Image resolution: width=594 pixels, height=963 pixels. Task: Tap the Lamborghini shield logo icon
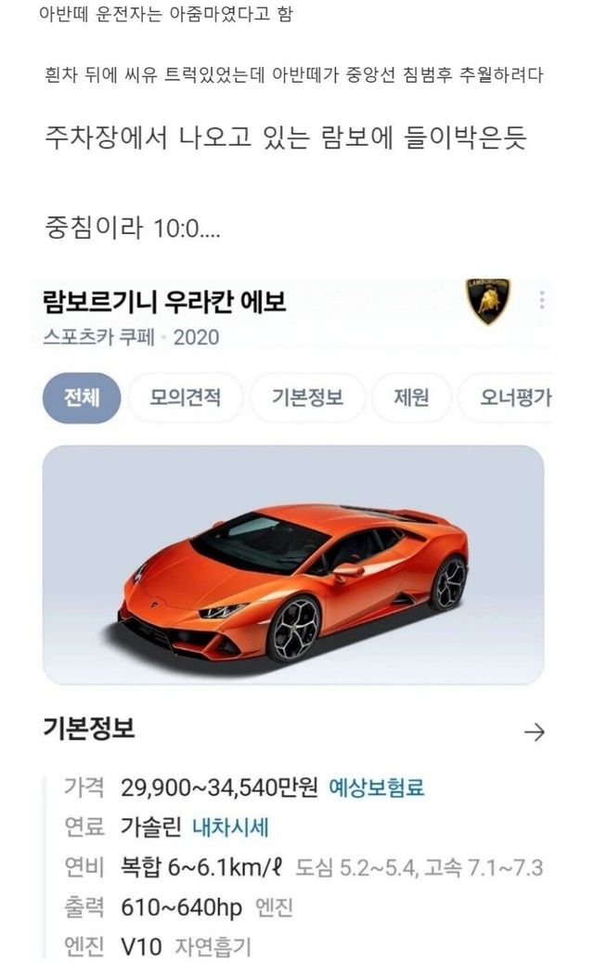point(488,301)
